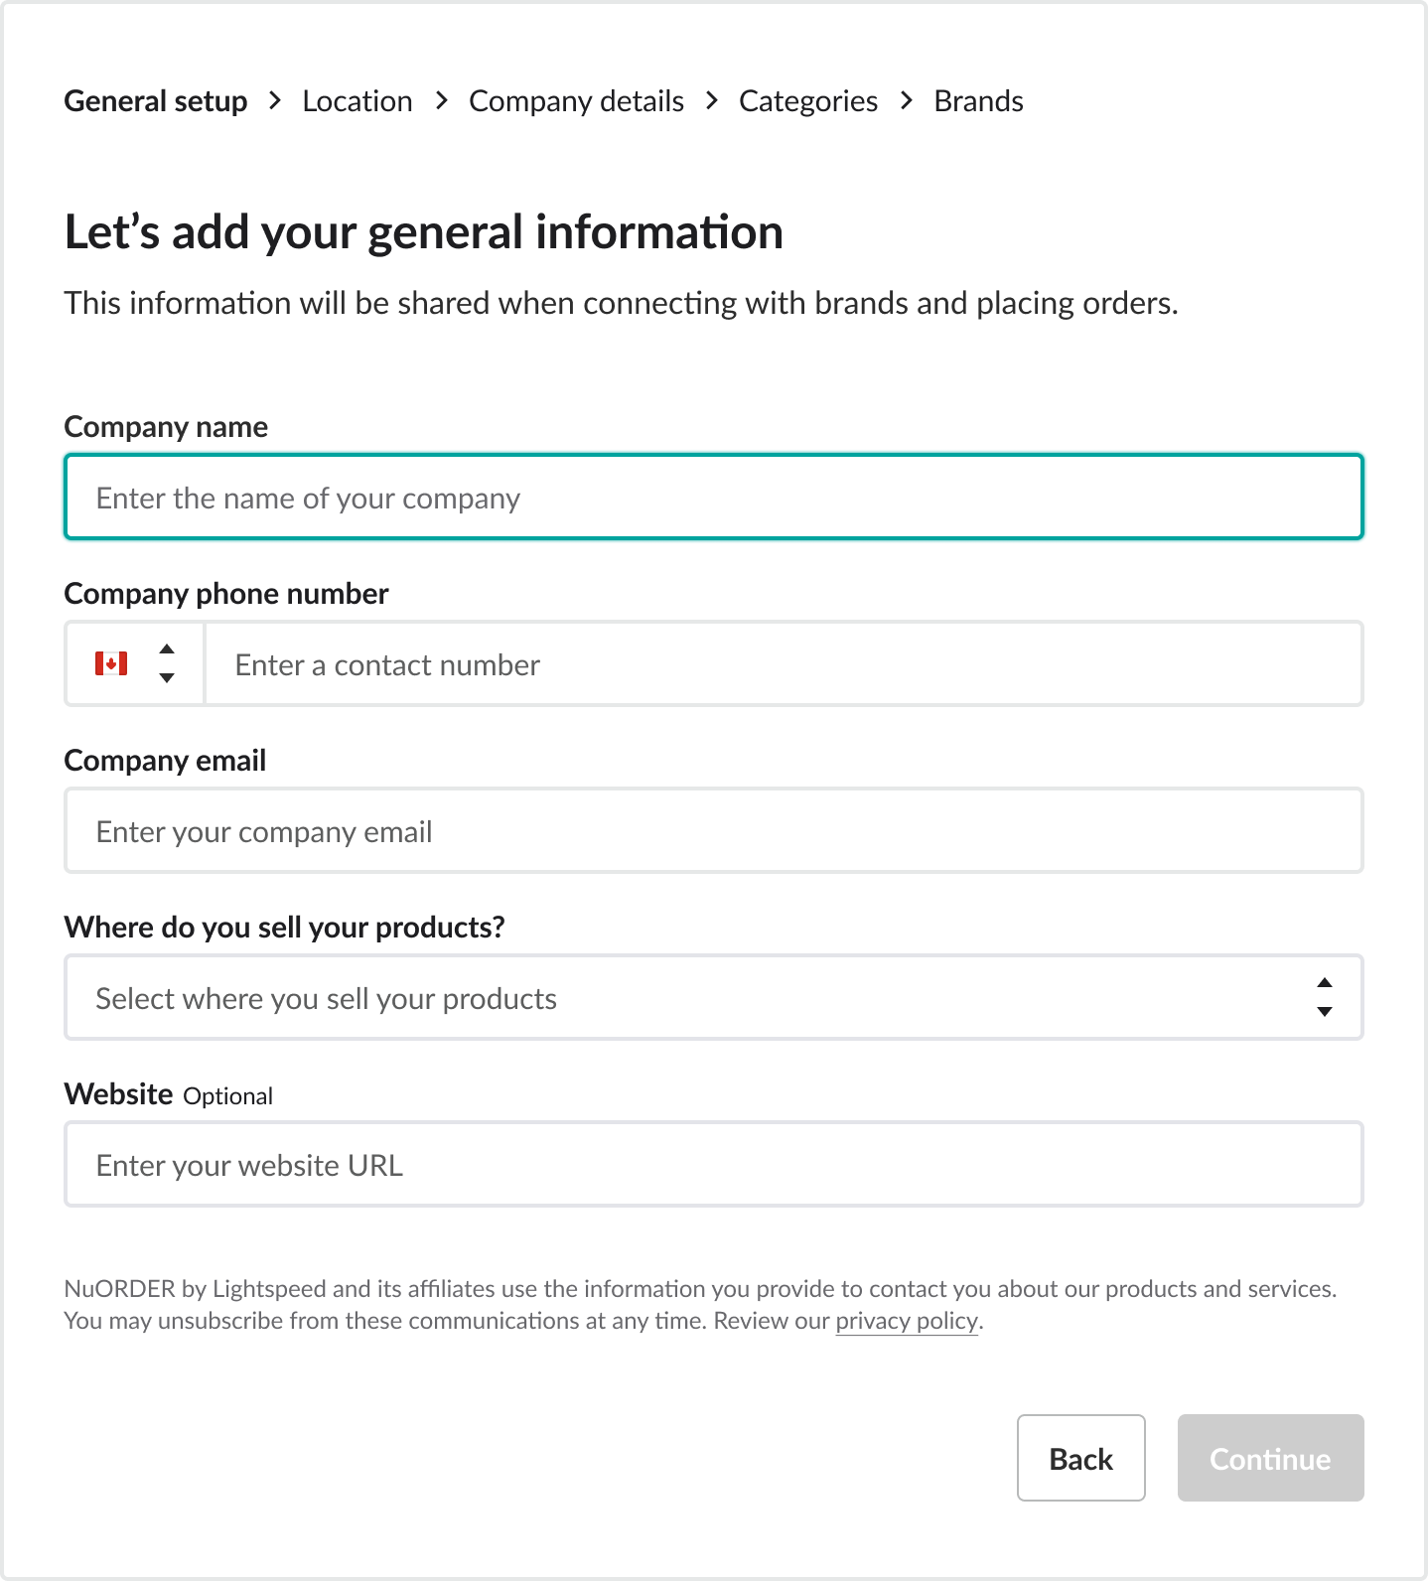This screenshot has width=1428, height=1581.
Task: Click into the Company email field
Action: tap(713, 831)
